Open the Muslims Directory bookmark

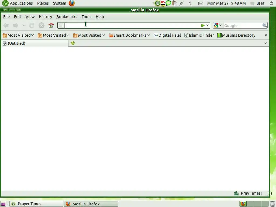tap(236, 35)
